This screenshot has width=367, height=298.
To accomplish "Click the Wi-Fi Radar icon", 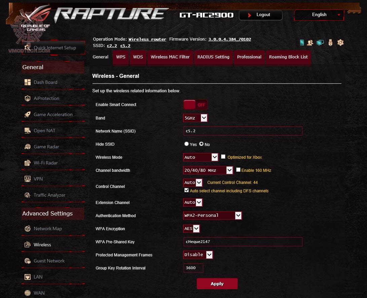I will [x=28, y=163].
